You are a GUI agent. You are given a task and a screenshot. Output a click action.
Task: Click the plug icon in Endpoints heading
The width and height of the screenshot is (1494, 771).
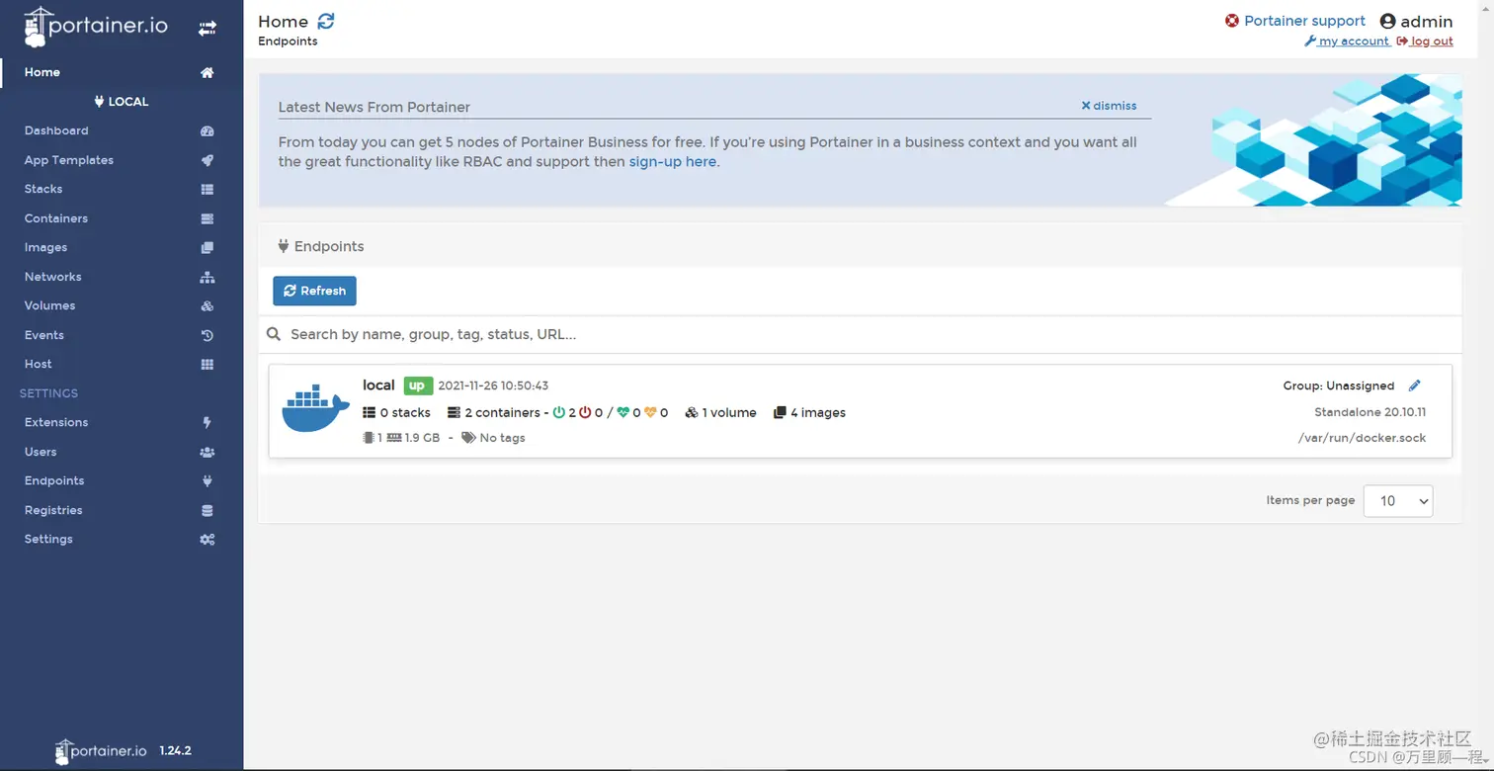tap(284, 246)
